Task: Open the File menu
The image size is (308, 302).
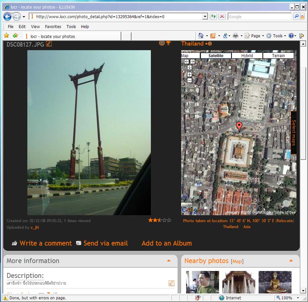Action: (11, 27)
